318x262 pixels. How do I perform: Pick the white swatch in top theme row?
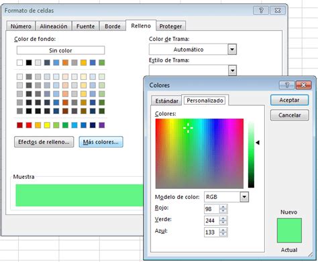point(19,62)
